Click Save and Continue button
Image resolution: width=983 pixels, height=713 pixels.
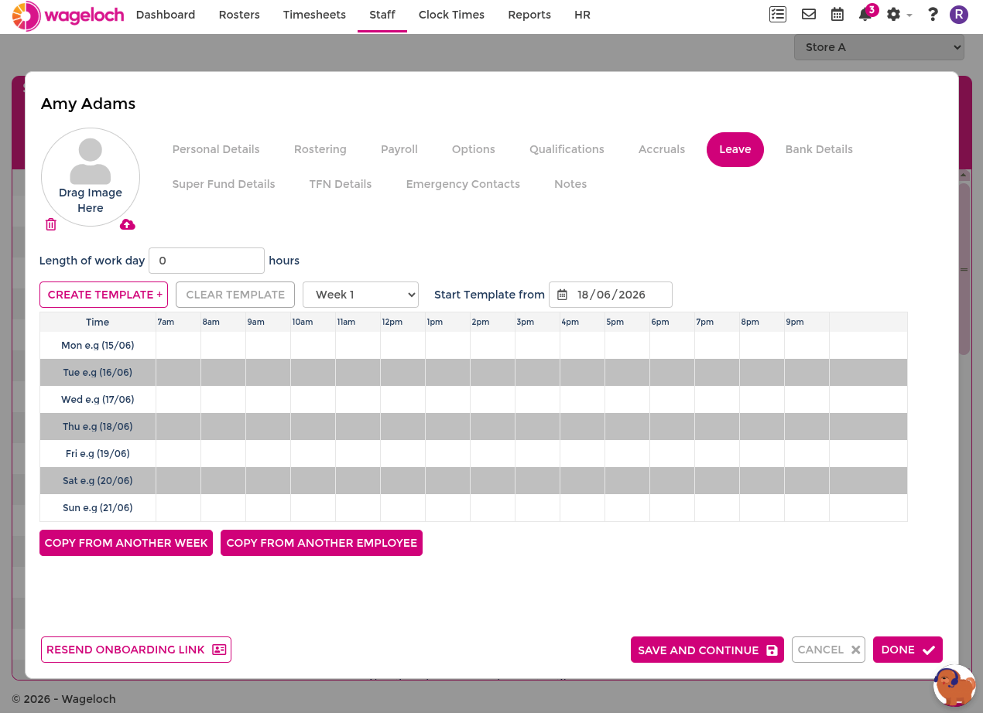(x=707, y=650)
